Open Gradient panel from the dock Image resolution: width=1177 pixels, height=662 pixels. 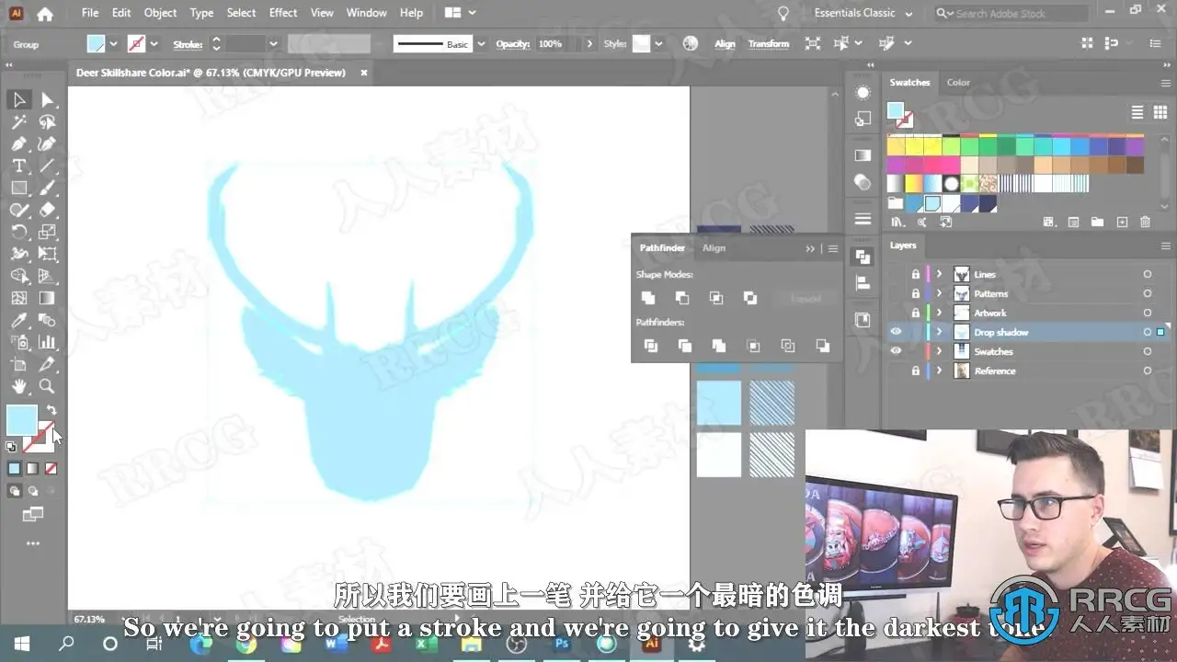tap(863, 154)
